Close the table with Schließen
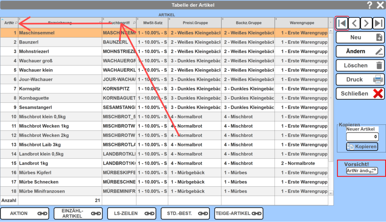386x222 pixels. tap(360, 94)
